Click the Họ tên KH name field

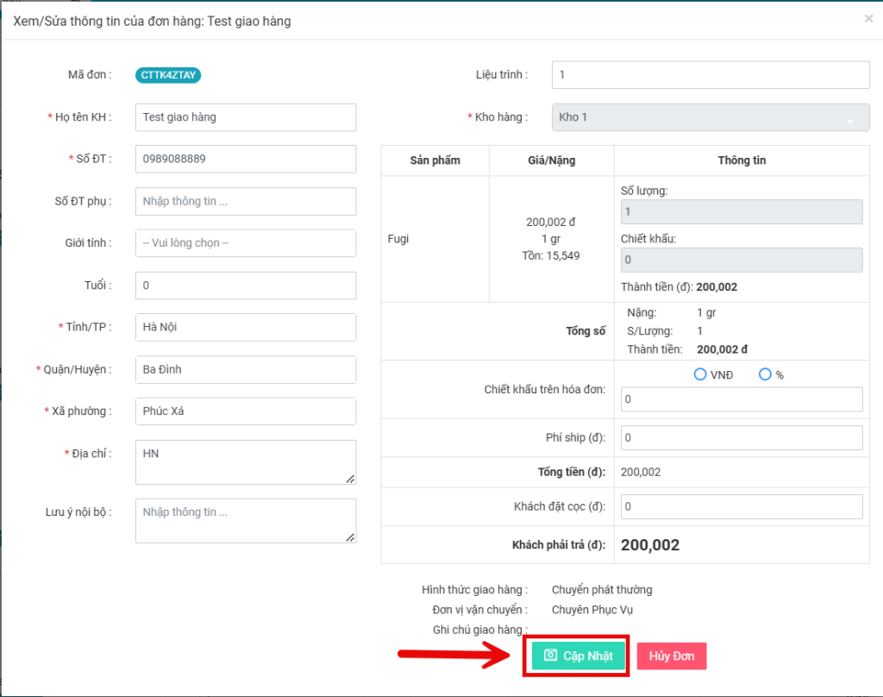246,117
